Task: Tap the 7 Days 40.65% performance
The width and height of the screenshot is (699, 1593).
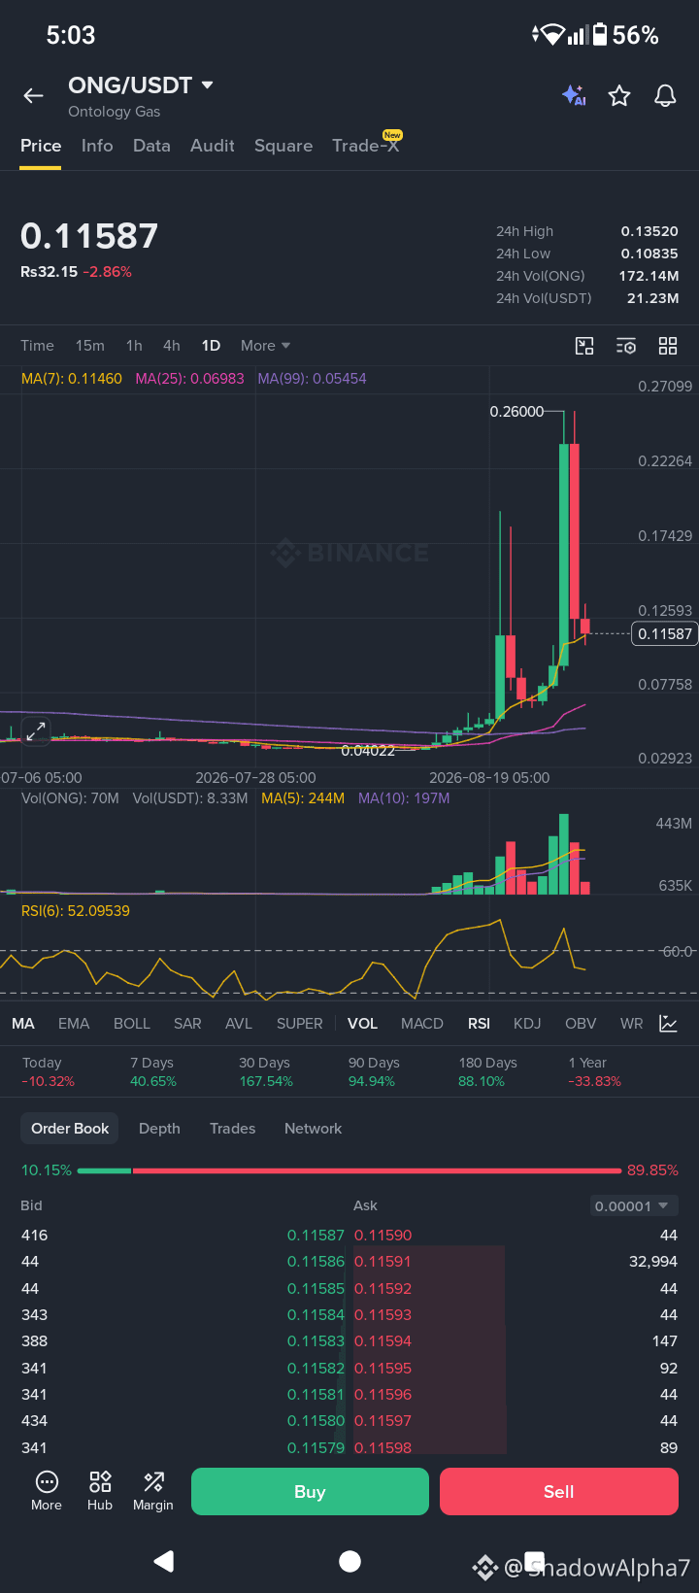Action: [x=153, y=1072]
